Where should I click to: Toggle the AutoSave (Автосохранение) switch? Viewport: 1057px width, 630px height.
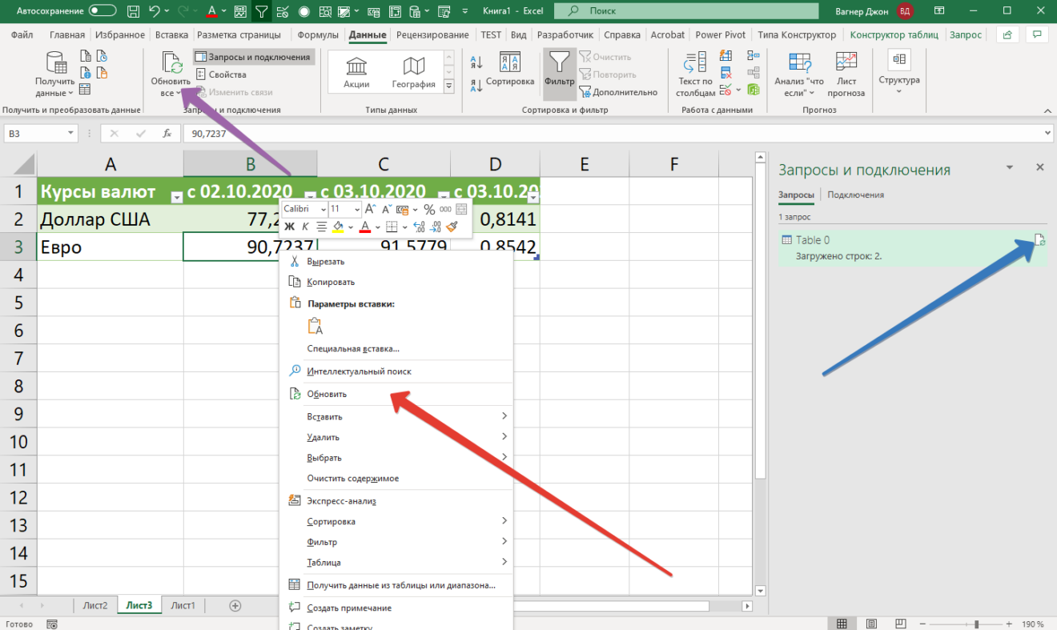[x=102, y=11]
